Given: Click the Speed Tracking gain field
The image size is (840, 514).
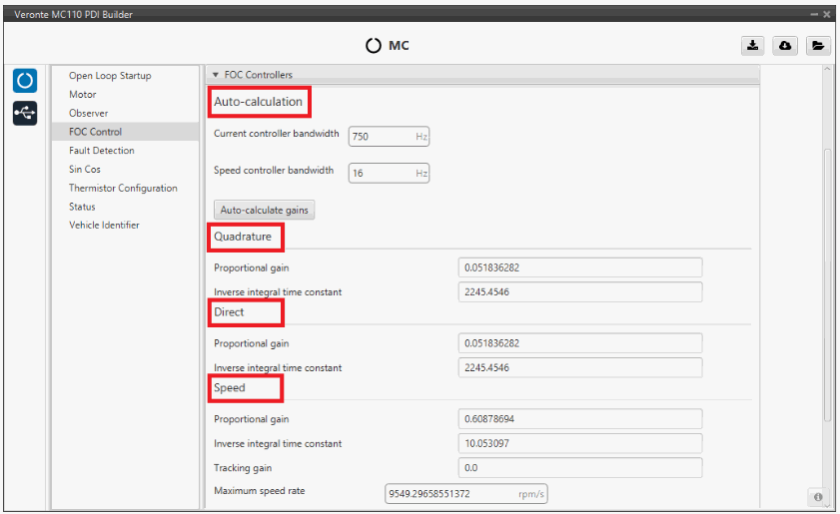Looking at the screenshot, I should (x=579, y=468).
